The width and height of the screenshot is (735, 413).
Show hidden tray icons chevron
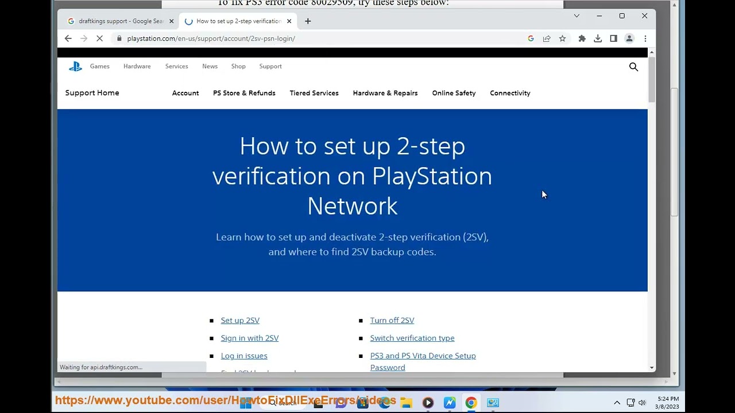click(x=617, y=403)
